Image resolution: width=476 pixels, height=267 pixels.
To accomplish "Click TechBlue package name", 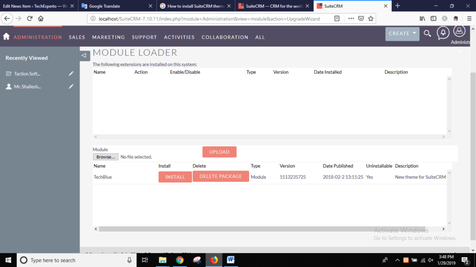I will point(103,177).
